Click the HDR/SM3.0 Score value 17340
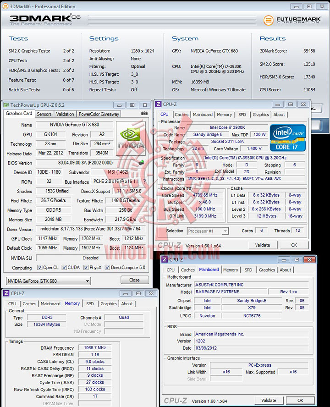 point(309,77)
